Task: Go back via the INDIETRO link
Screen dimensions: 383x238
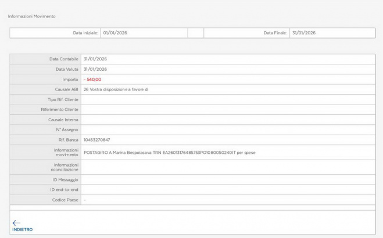Action: [22, 229]
